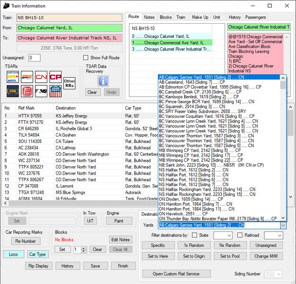Click the BNSF railroad TSAR icon
This screenshot has width=296, height=284.
(27, 77)
